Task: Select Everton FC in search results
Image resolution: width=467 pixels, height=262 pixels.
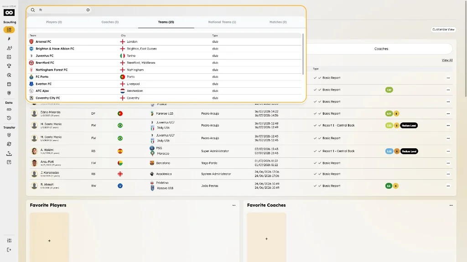Action: click(x=165, y=84)
